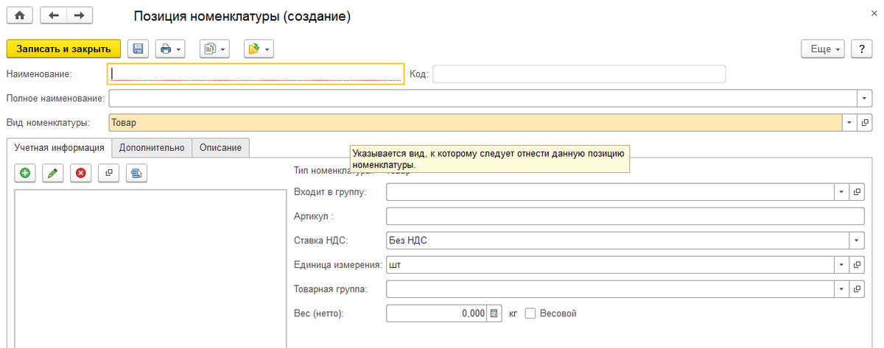Viewport: 884px width, 348px height.
Task: Navigate forward with the right arrow
Action: [x=80, y=15]
